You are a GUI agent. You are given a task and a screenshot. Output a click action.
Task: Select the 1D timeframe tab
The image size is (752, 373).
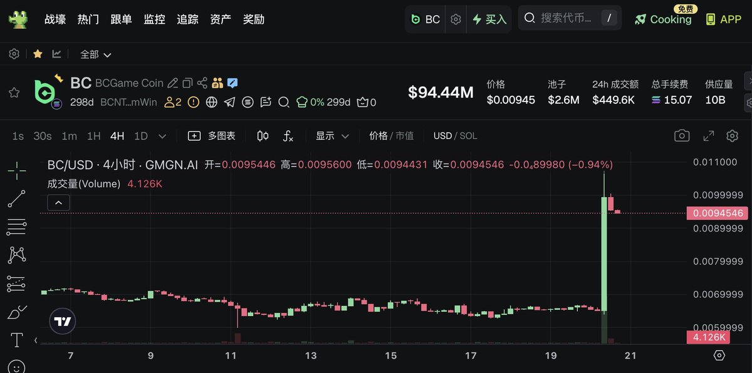[141, 136]
